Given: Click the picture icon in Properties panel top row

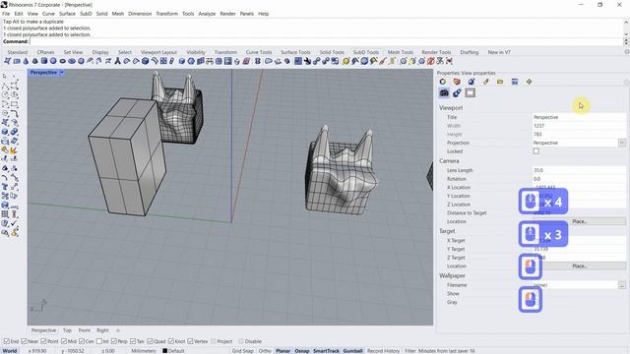Looking at the screenshot, I should pyautogui.click(x=515, y=82).
